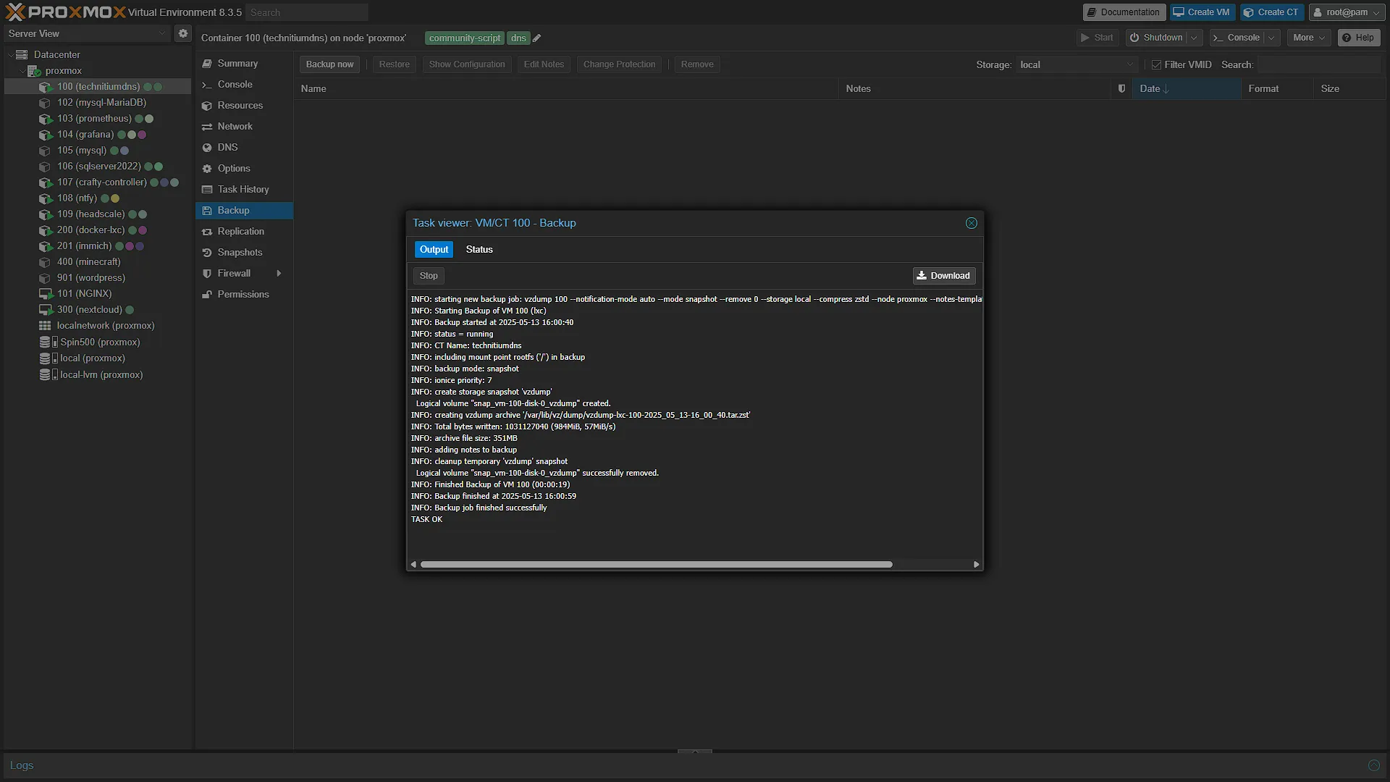Click Create VM
Image resolution: width=1390 pixels, height=782 pixels.
1202,12
